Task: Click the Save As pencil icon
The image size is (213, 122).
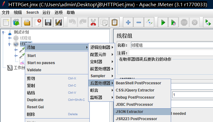Action: pos(59,22)
